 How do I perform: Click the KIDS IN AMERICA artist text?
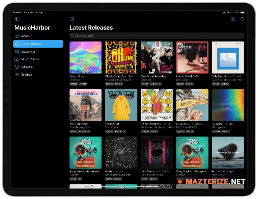click(x=187, y=127)
